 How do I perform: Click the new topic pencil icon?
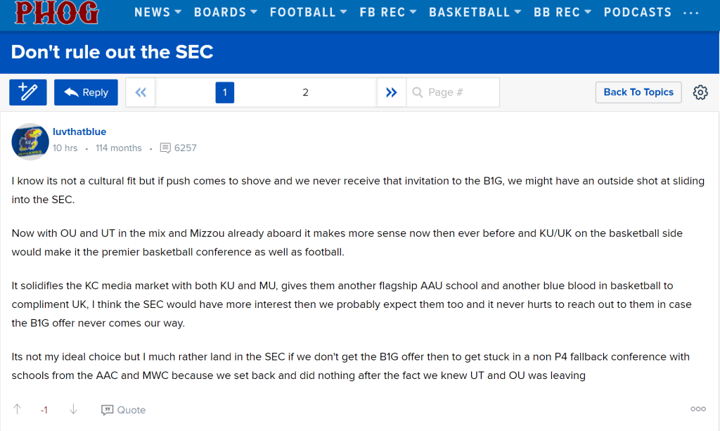[28, 92]
